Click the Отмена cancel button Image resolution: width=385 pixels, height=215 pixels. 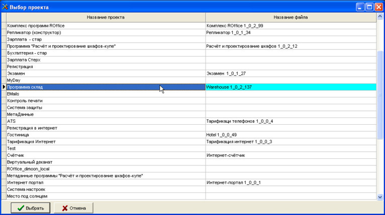(73, 208)
